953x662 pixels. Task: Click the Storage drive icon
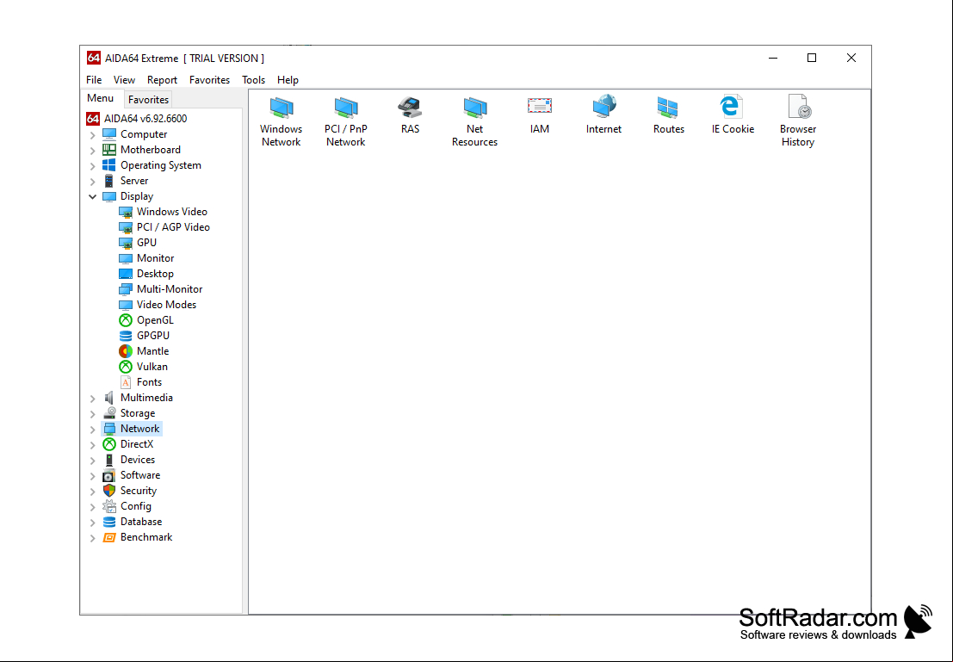coord(109,412)
